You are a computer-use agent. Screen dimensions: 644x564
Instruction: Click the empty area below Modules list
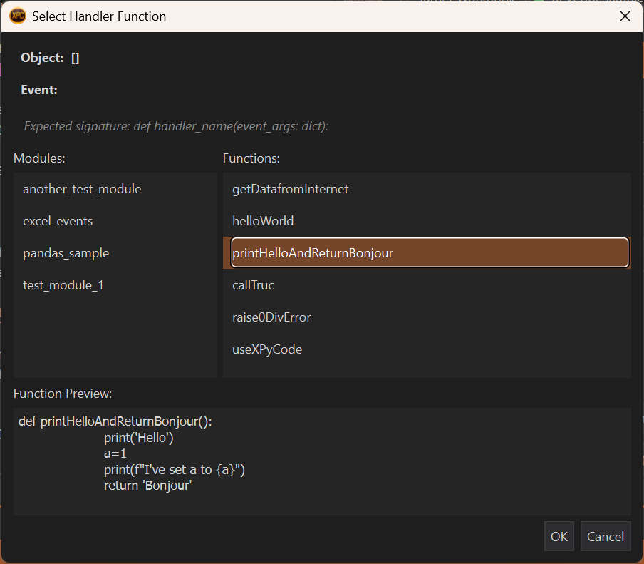point(114,342)
